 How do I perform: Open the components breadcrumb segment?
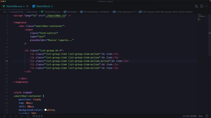coord(16,12)
